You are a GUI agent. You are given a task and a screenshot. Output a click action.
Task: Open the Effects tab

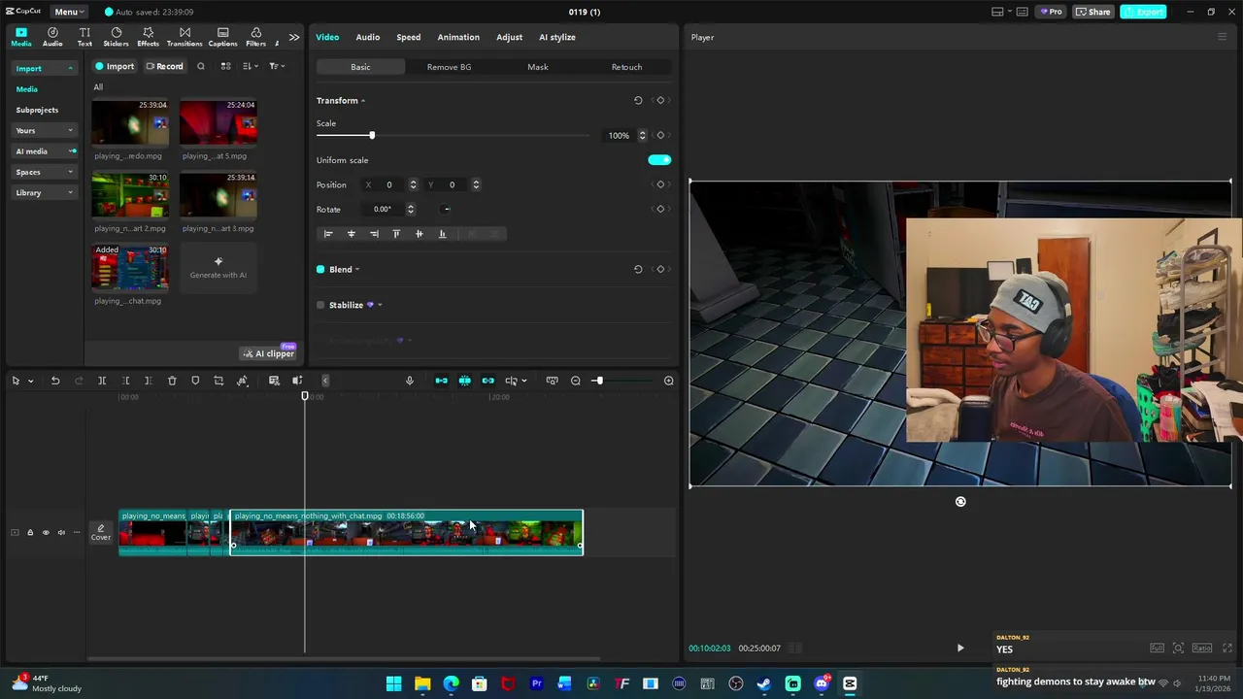coord(148,37)
